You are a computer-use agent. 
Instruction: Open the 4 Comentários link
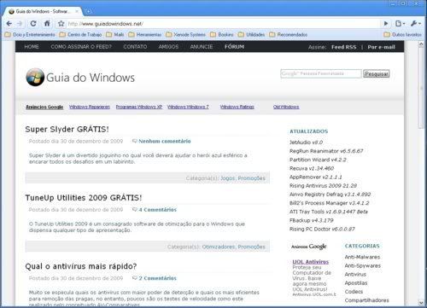pyautogui.click(x=157, y=210)
